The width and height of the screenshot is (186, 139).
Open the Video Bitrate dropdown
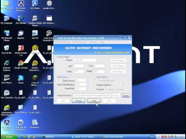click(82, 85)
